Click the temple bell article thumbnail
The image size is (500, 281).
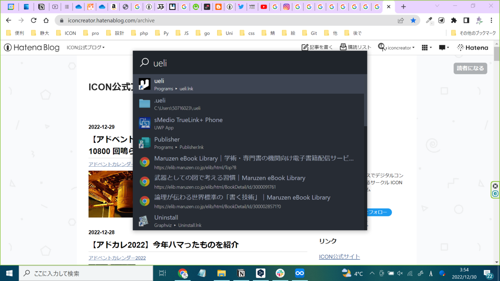coord(110,194)
